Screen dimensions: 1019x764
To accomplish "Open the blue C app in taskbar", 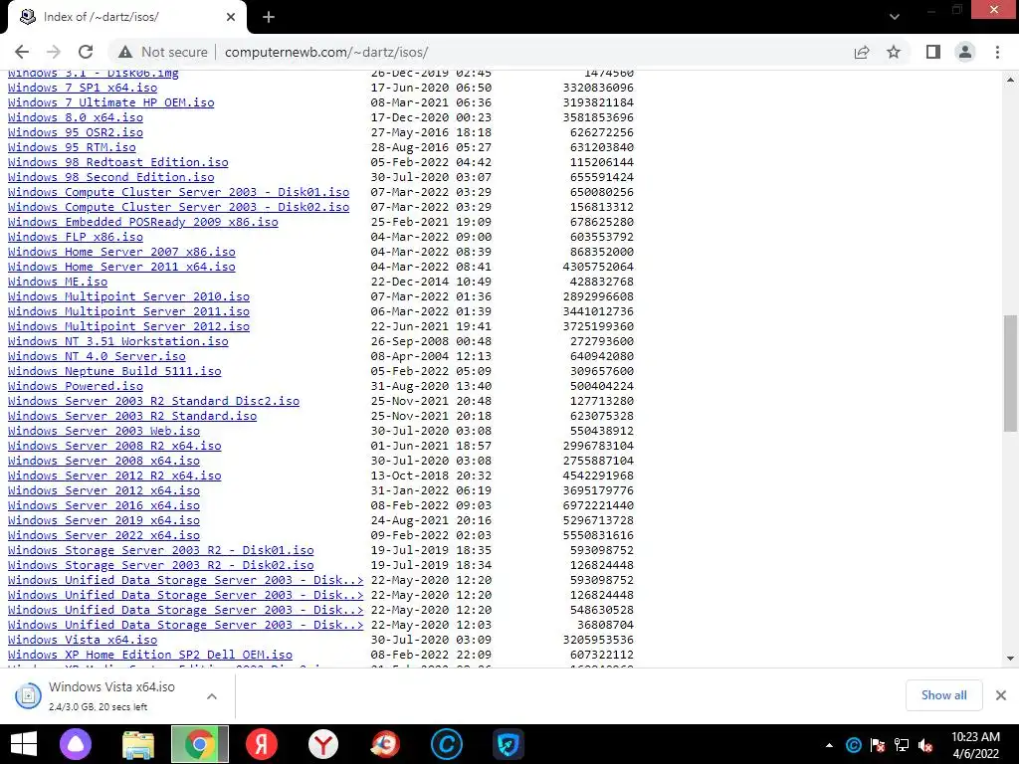I will coord(447,744).
